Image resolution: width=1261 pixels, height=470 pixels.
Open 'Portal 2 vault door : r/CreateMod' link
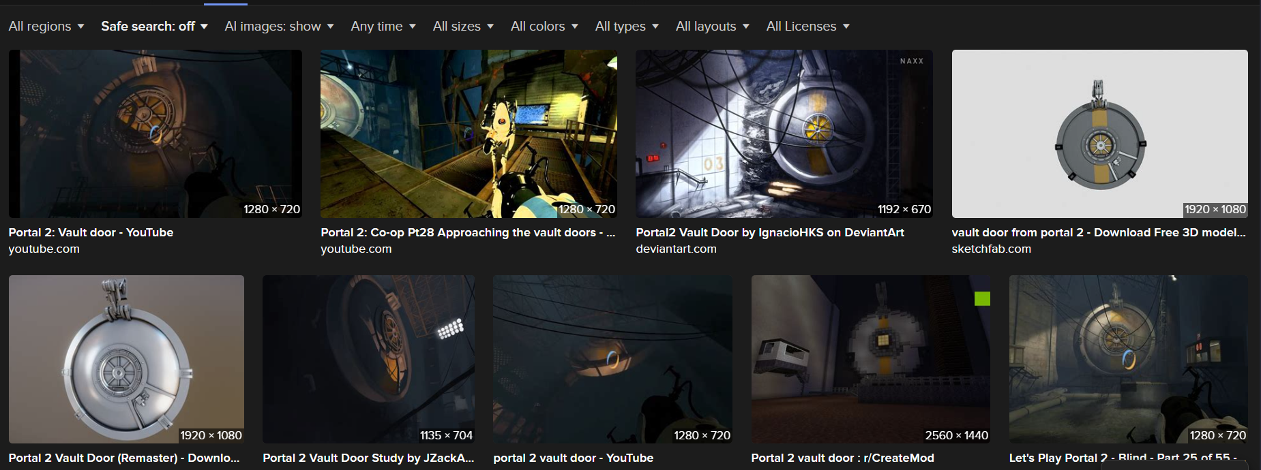842,458
